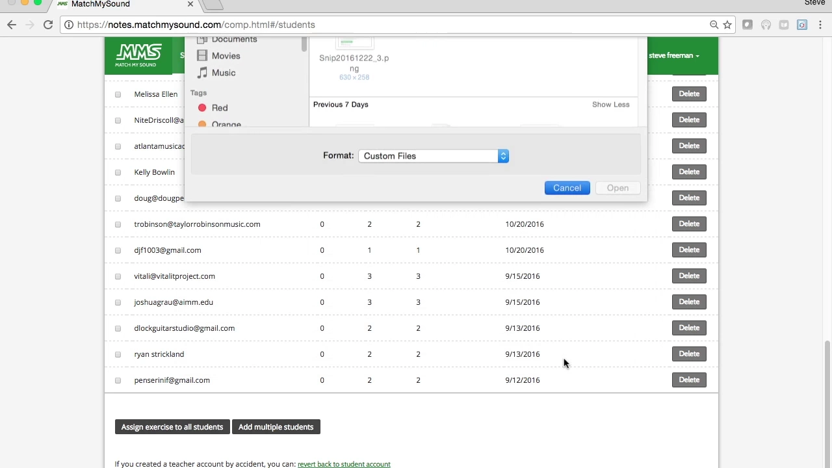Click the penserinif@gmail.com student name
The height and width of the screenshot is (468, 832).
(x=172, y=380)
